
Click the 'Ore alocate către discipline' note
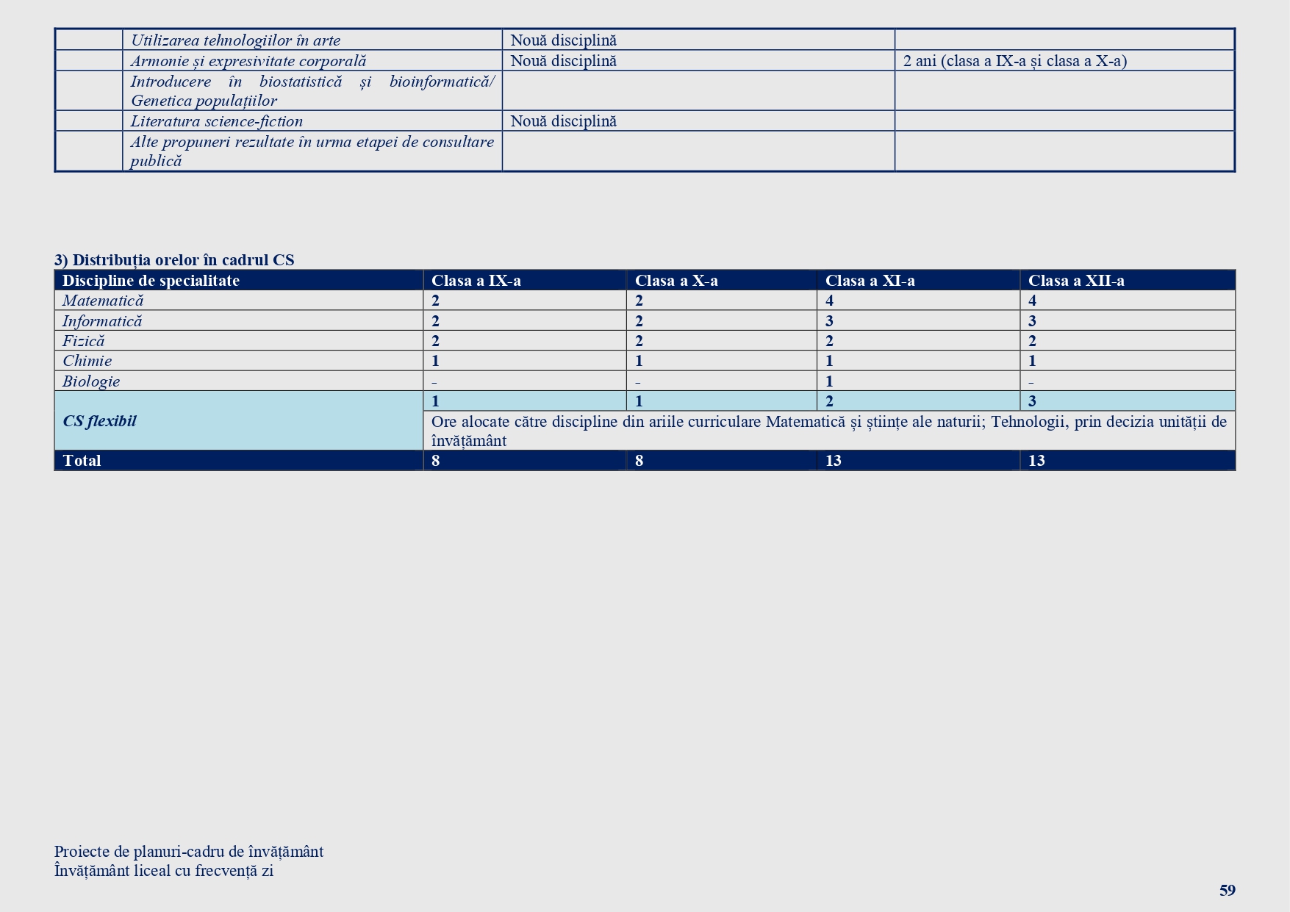coord(828,431)
